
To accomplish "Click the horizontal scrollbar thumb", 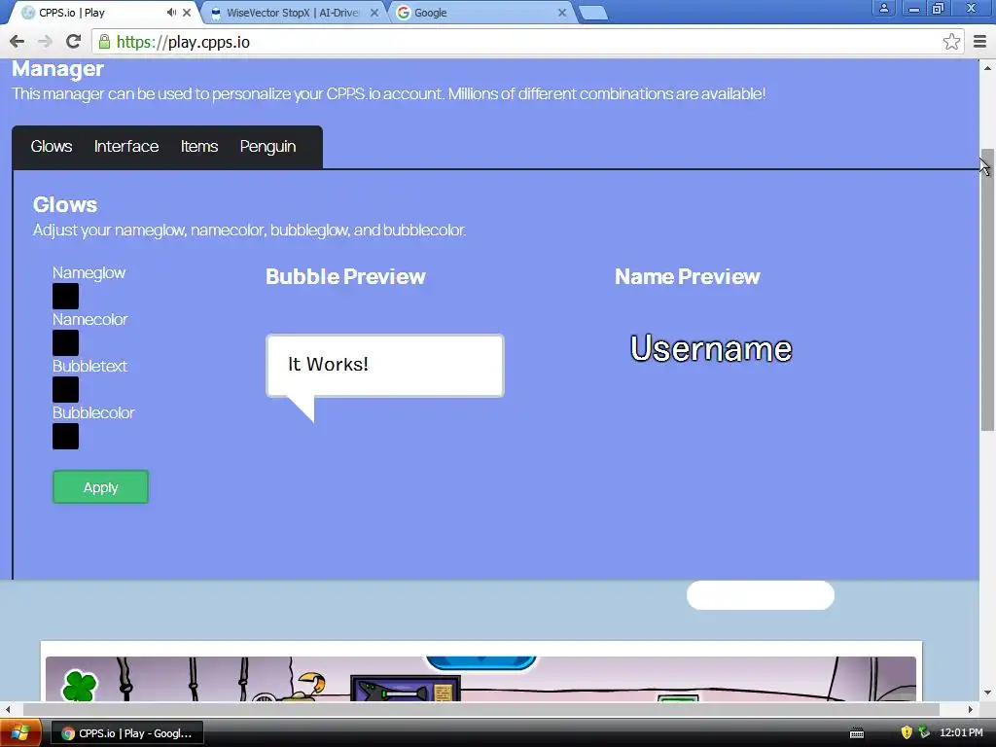I will coord(480,709).
